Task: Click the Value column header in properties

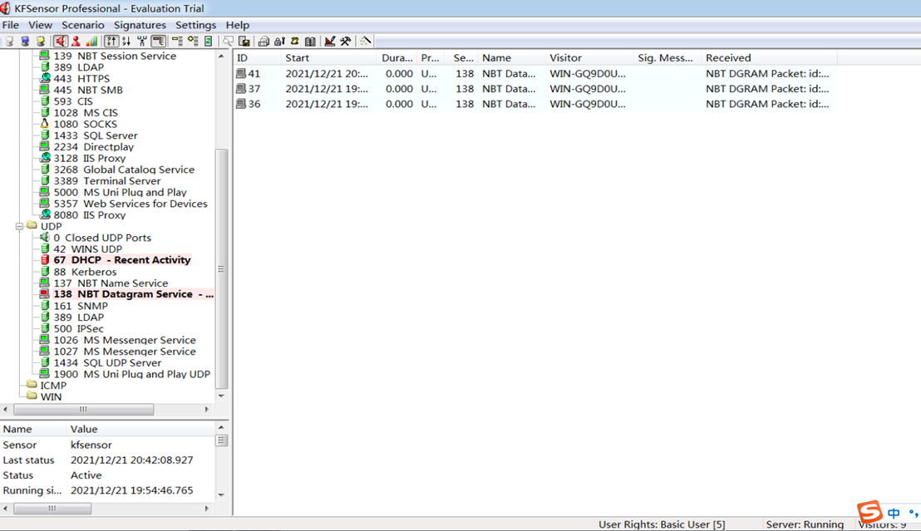Action: 141,429
